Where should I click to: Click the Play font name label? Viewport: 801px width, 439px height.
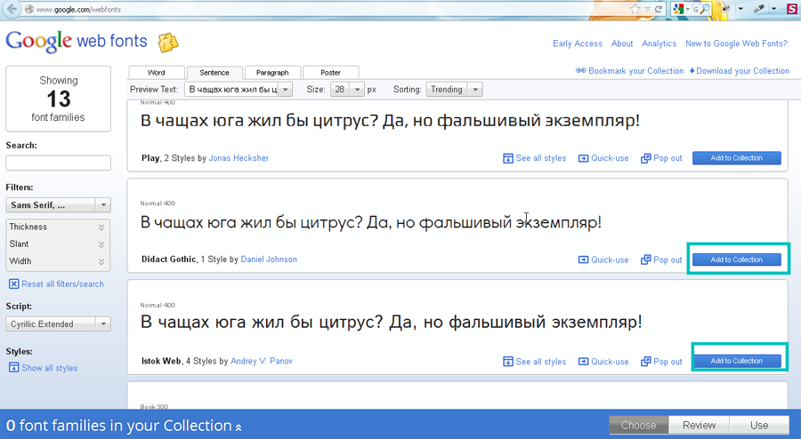(x=150, y=158)
